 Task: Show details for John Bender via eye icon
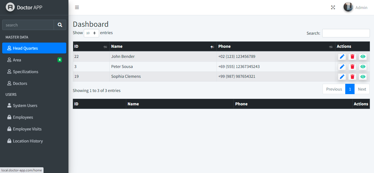tap(363, 56)
